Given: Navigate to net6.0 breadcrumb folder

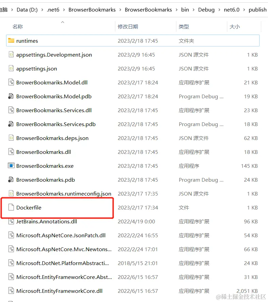Looking at the screenshot, I should (x=232, y=9).
